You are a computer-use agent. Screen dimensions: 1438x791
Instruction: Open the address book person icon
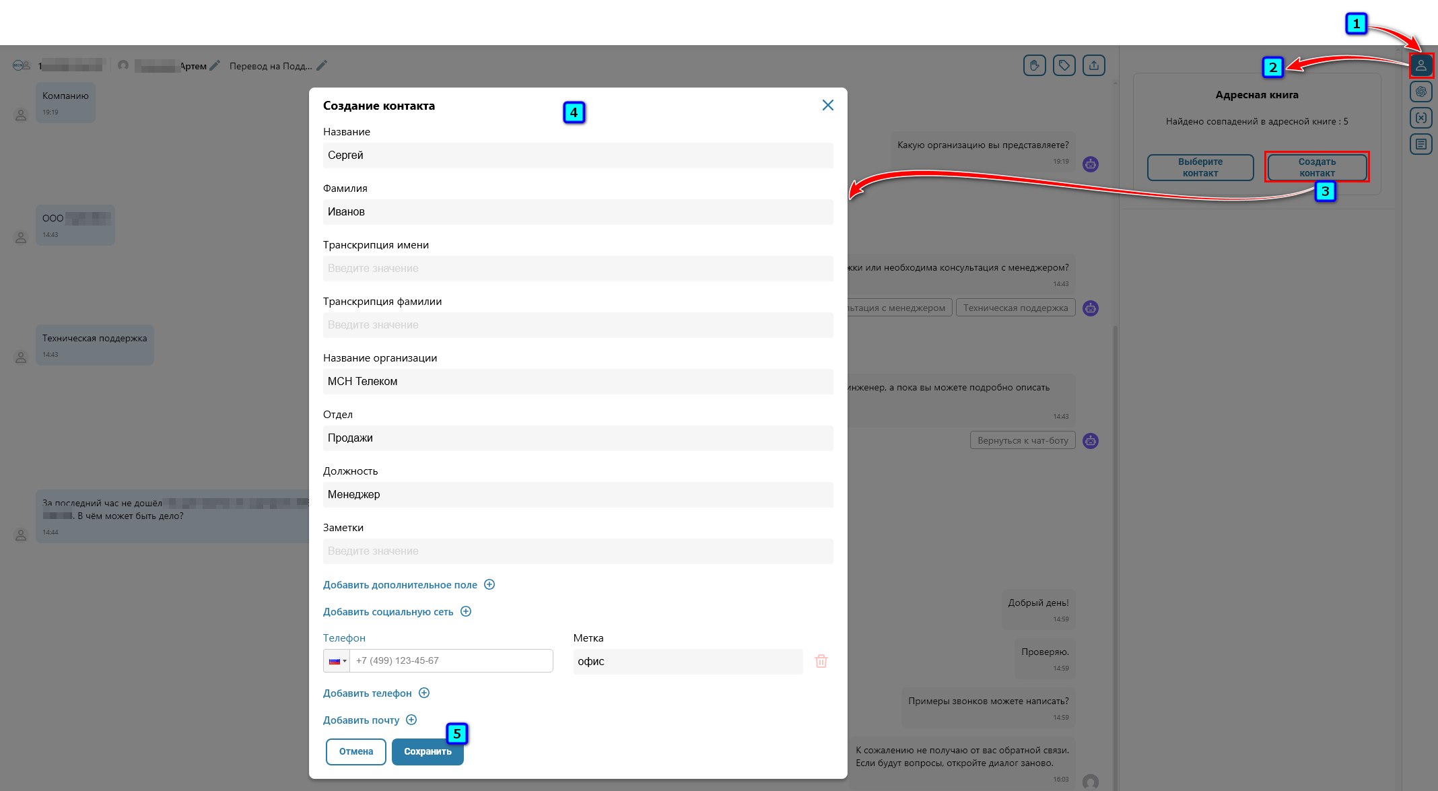pos(1420,66)
